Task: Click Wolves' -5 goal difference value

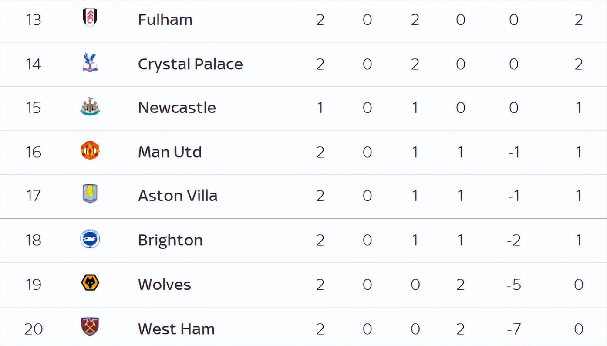Action: tap(514, 285)
